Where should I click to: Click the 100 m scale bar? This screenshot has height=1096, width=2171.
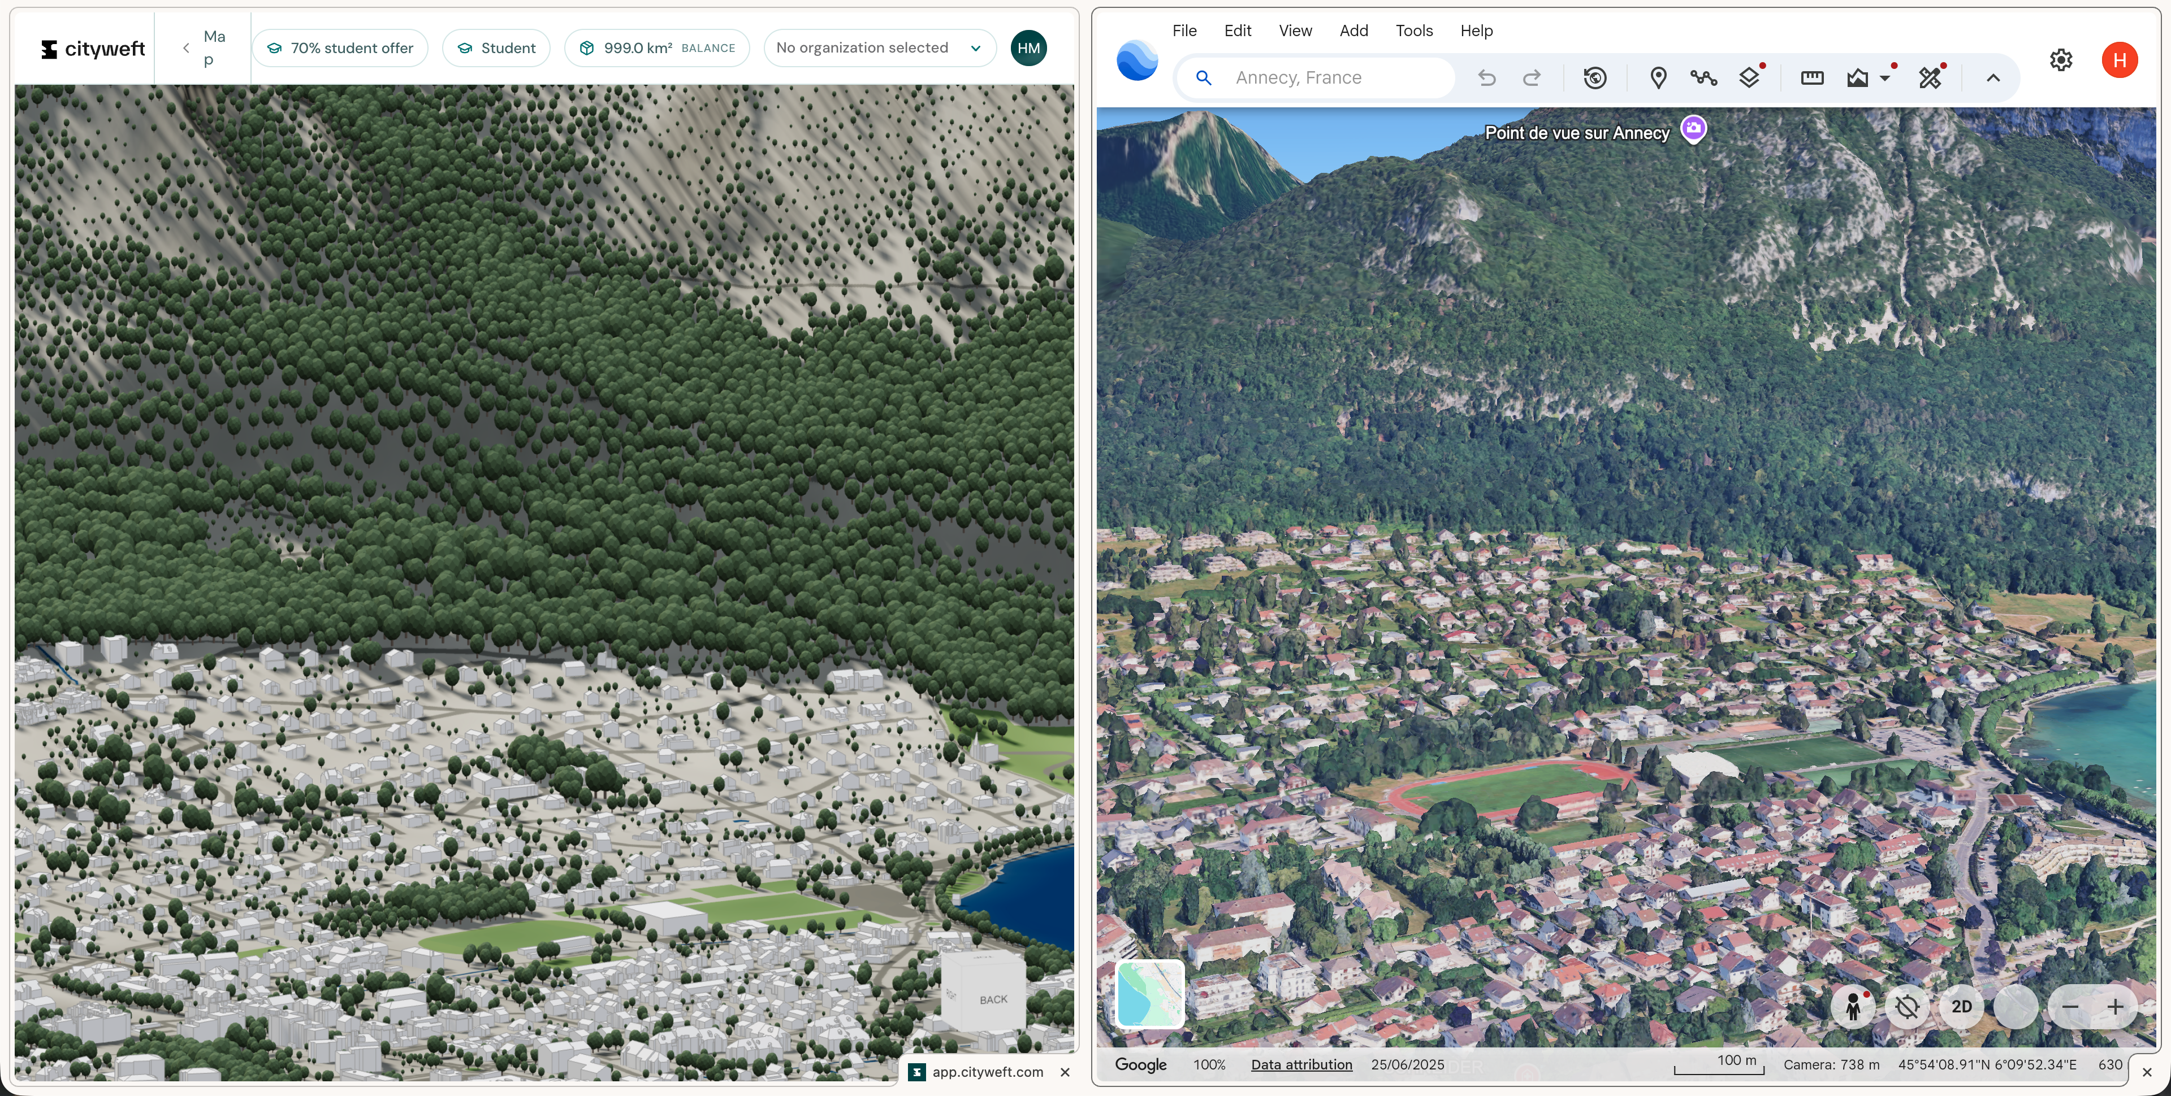[x=1719, y=1064]
